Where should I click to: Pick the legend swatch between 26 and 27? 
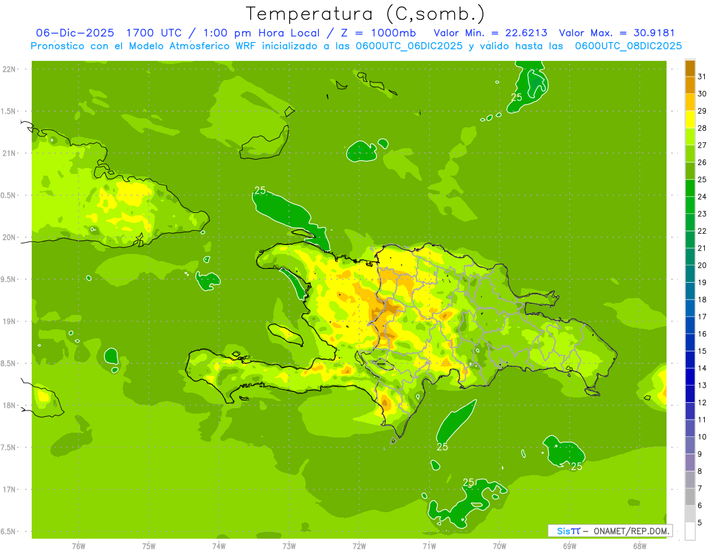coord(690,154)
